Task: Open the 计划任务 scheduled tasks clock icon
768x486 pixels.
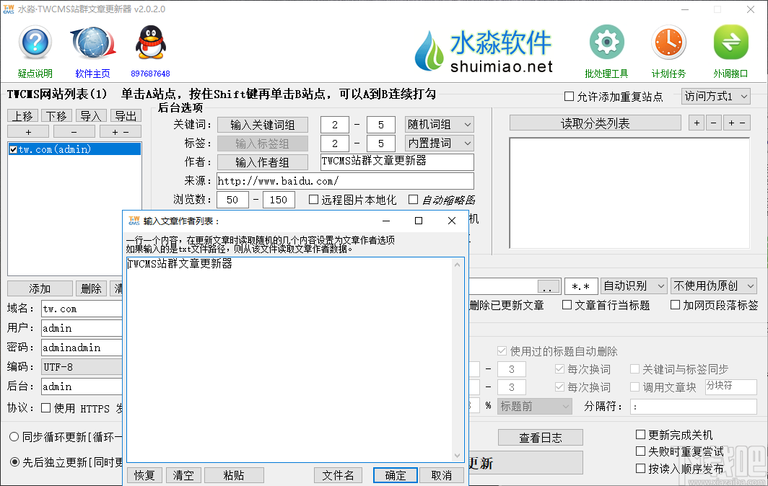Action: click(668, 42)
